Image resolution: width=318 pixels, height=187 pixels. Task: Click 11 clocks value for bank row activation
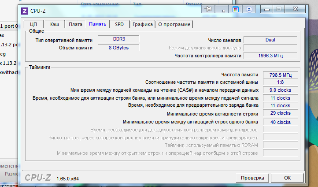[280, 98]
